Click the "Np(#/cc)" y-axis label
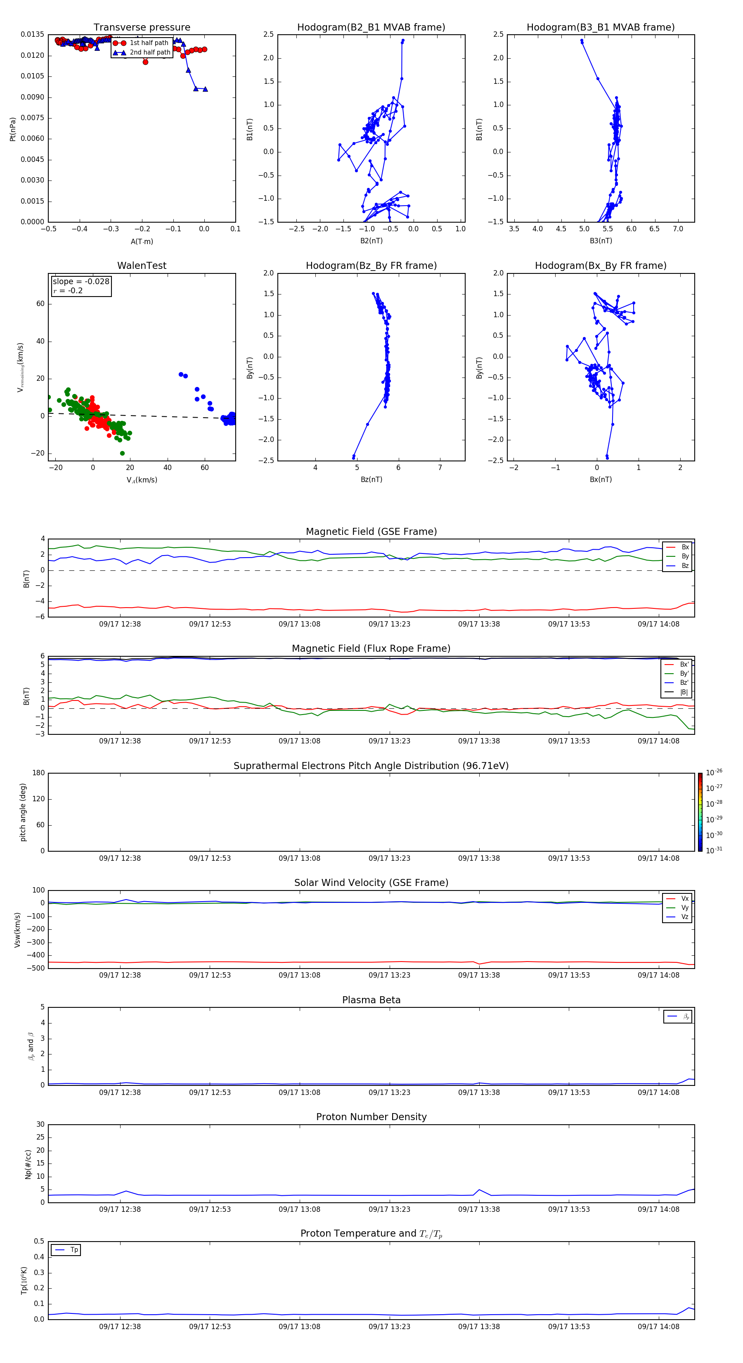This screenshot has height=1363, width=743. [x=28, y=1164]
